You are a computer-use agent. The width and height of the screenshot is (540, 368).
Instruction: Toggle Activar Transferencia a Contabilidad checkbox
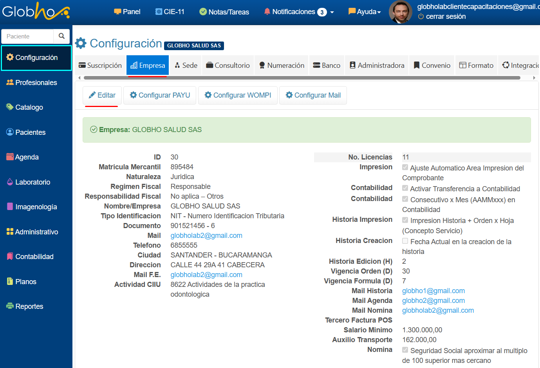(405, 188)
